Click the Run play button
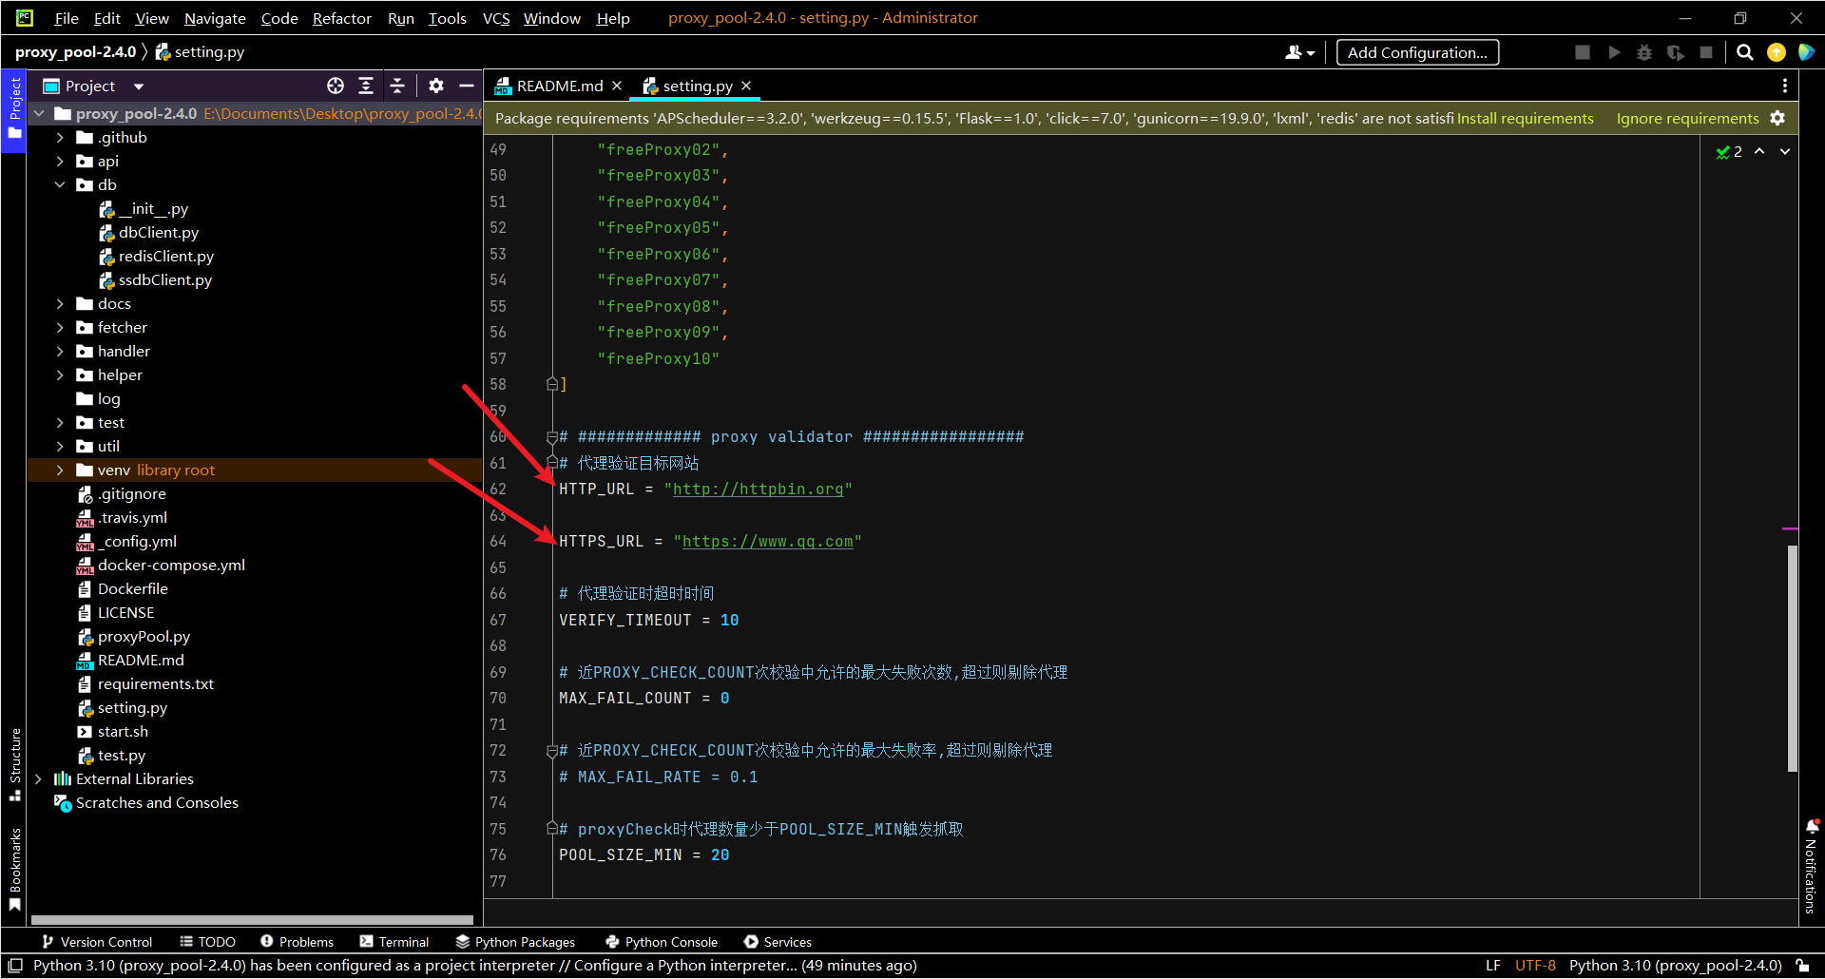 pyautogui.click(x=1614, y=52)
